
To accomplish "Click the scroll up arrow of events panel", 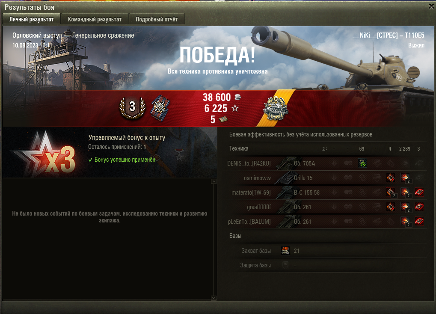I will [214, 182].
